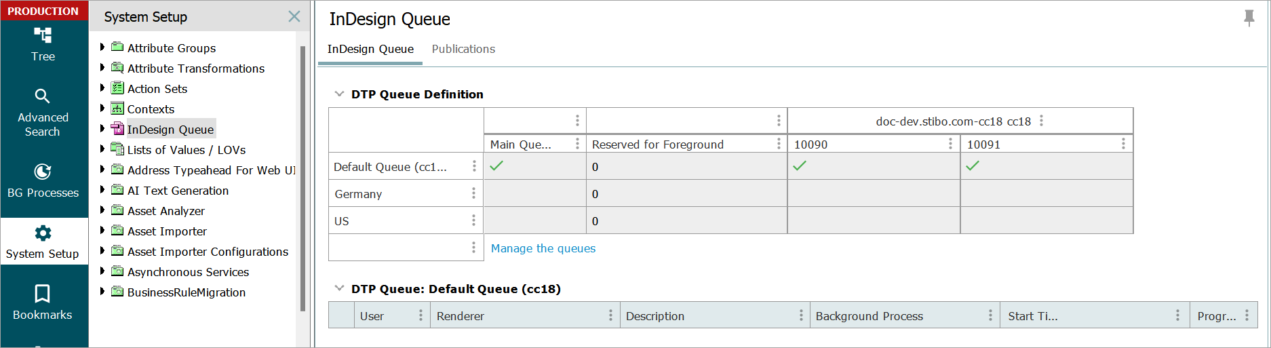Open column menu for Renderer header
1271x348 pixels.
coord(610,315)
